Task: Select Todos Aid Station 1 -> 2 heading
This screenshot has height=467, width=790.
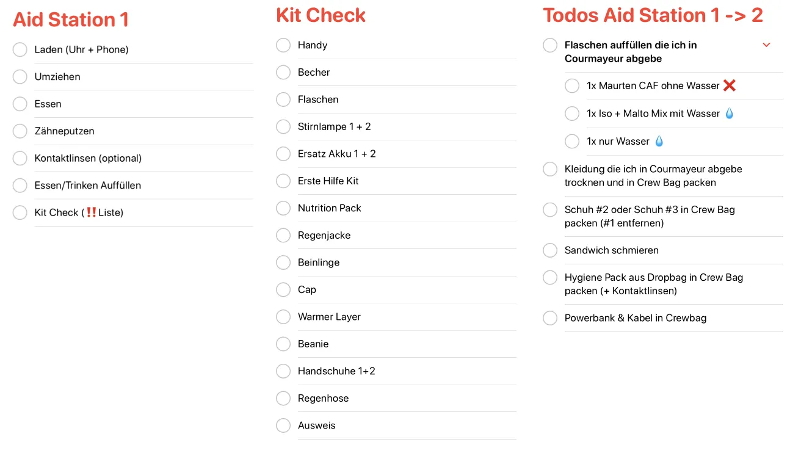Action: (x=653, y=15)
